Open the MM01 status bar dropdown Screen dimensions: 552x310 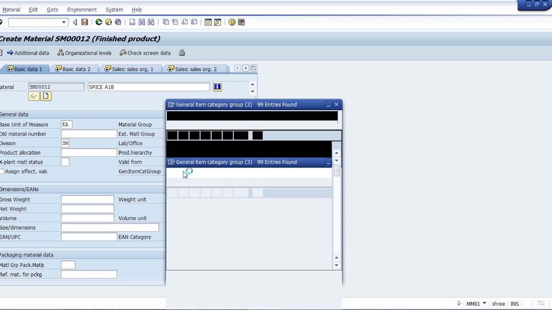click(484, 303)
